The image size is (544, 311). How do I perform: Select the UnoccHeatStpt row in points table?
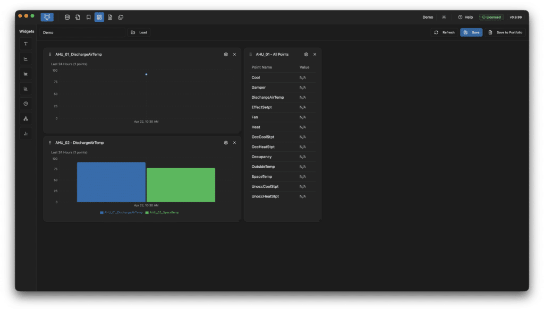[x=283, y=196]
